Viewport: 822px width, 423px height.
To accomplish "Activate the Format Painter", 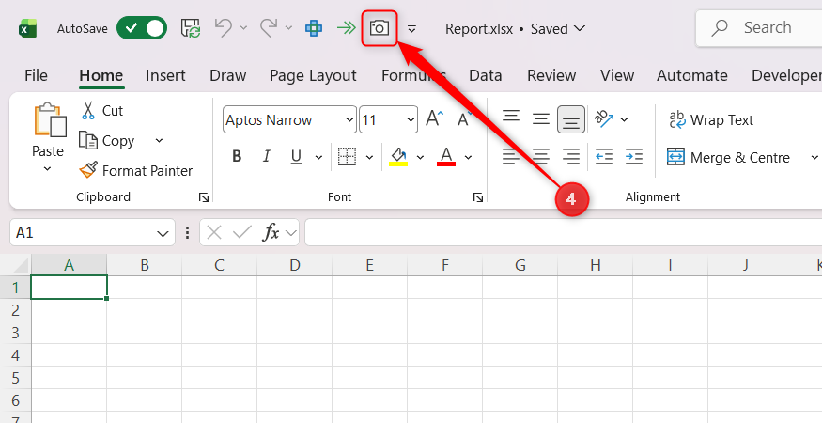I will (136, 170).
